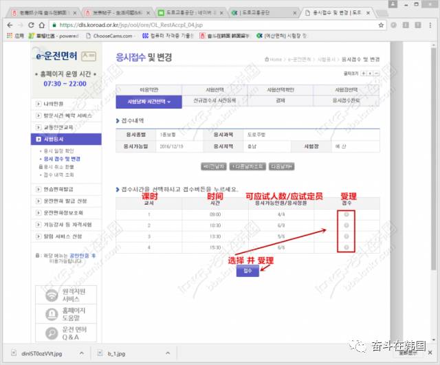Open the homepage help icon (홈페이지 도움말)
Image resolution: width=440 pixels, height=365 pixels.
pos(52,314)
